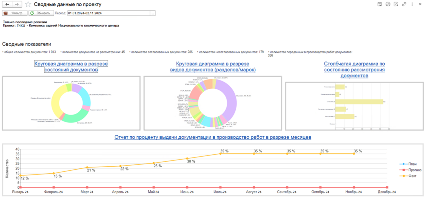
Task: Open document types pie chart link
Action: point(212,67)
